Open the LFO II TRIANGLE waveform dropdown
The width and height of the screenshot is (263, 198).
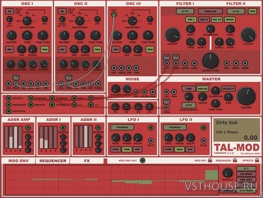175,127
